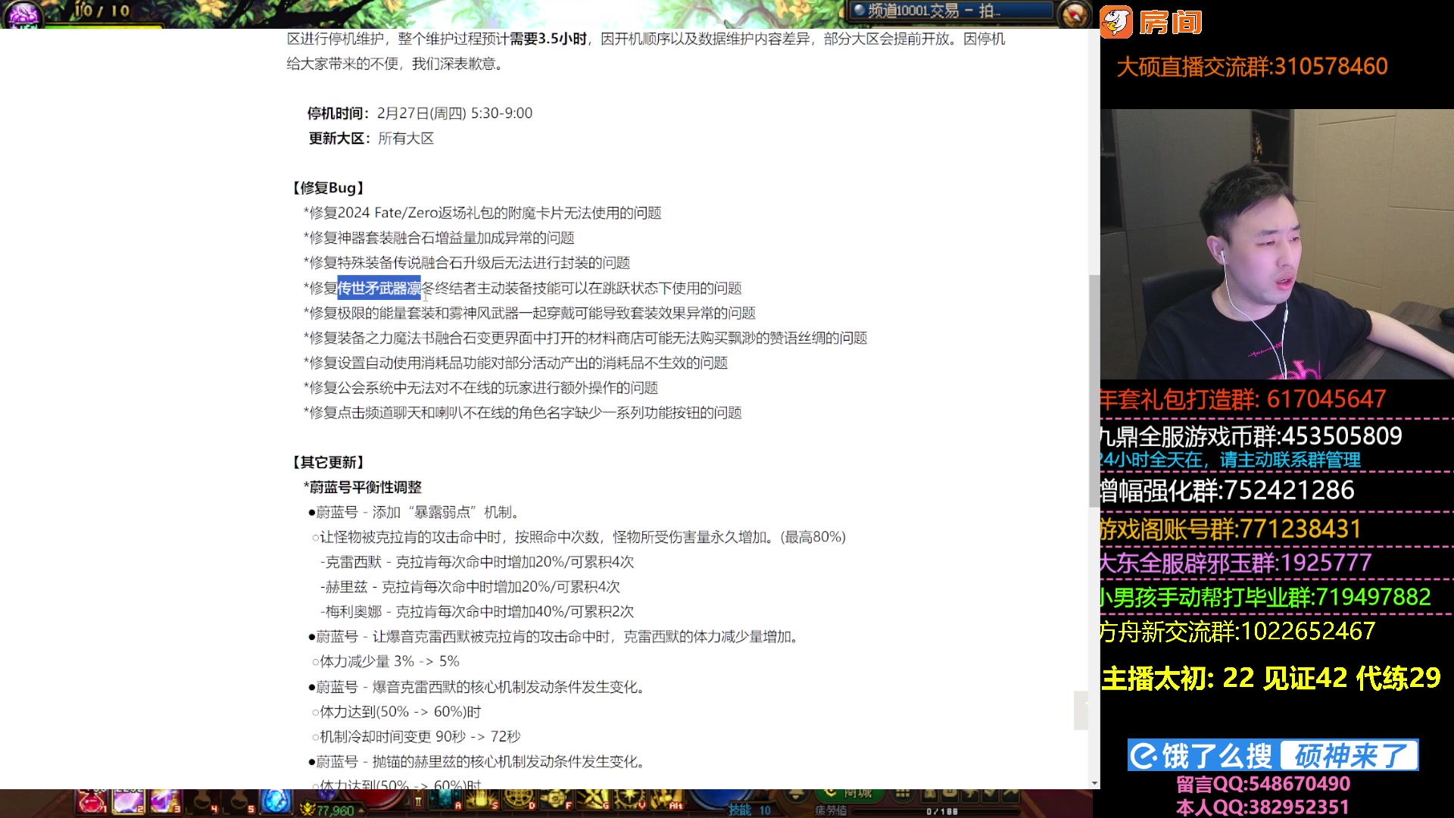Click the line about 2024 Fate/Zero返场礼包
Screen dimensions: 1454x818
tap(482, 213)
